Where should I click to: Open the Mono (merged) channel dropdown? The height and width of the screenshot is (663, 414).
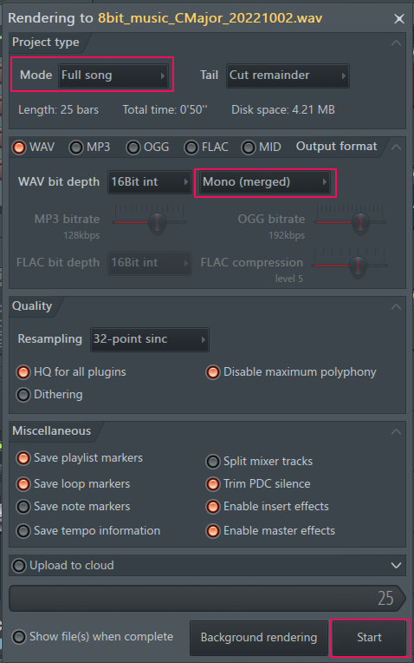coord(265,182)
